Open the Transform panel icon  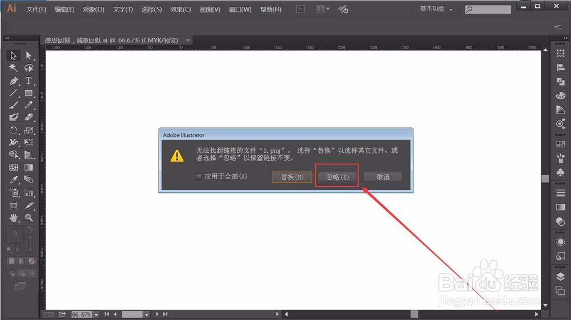coord(561,54)
